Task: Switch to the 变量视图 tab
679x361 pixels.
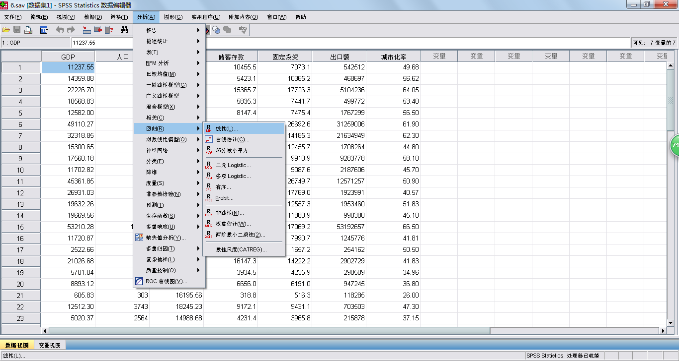Action: point(50,345)
